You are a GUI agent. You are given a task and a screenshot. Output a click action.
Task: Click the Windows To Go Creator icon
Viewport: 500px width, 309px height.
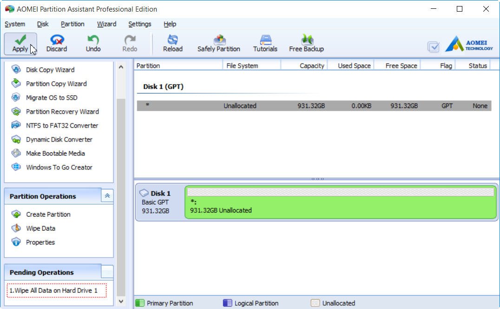(16, 167)
